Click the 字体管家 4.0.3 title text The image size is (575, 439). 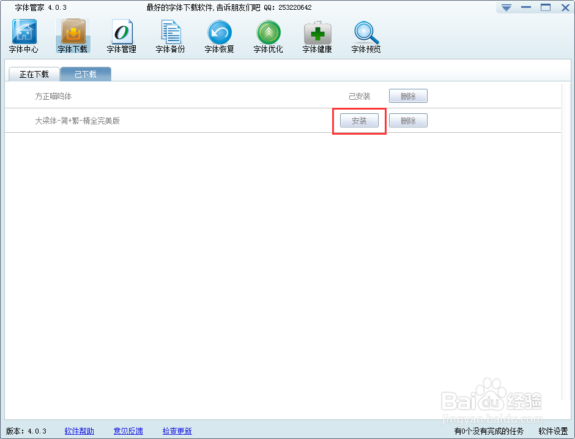41,7
